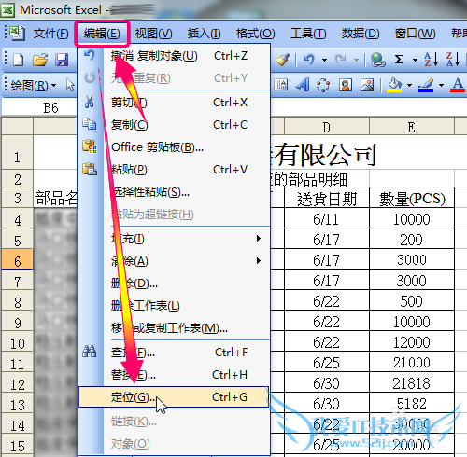Open the 编辑(E) menu

point(102,33)
